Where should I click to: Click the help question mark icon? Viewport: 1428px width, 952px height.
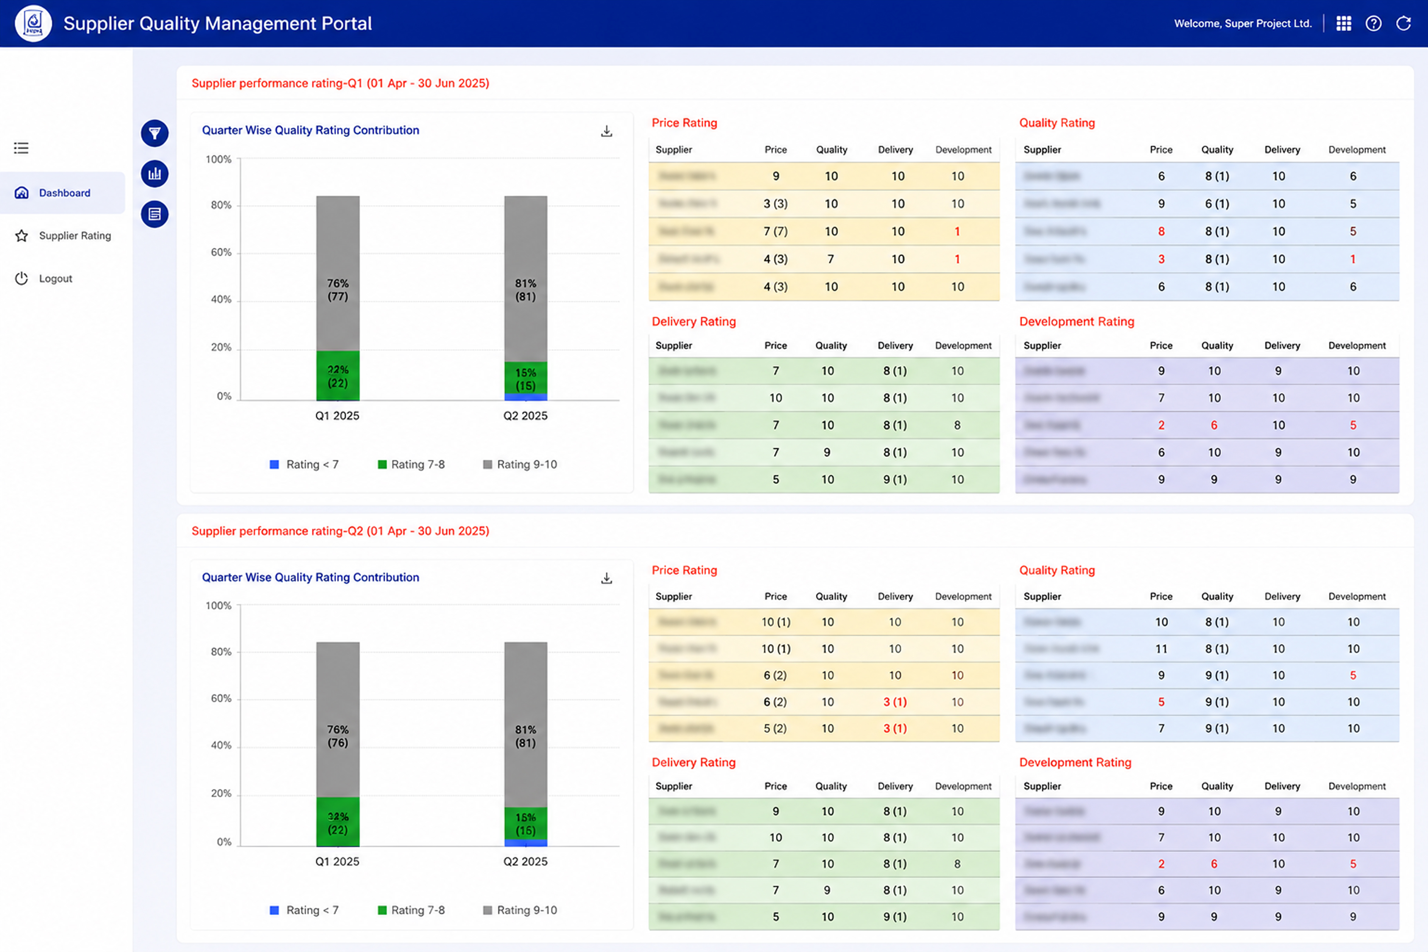click(x=1373, y=23)
